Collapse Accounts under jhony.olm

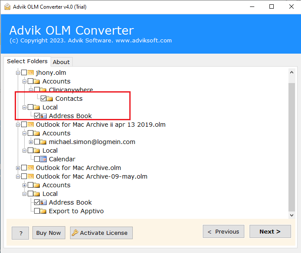[24, 81]
